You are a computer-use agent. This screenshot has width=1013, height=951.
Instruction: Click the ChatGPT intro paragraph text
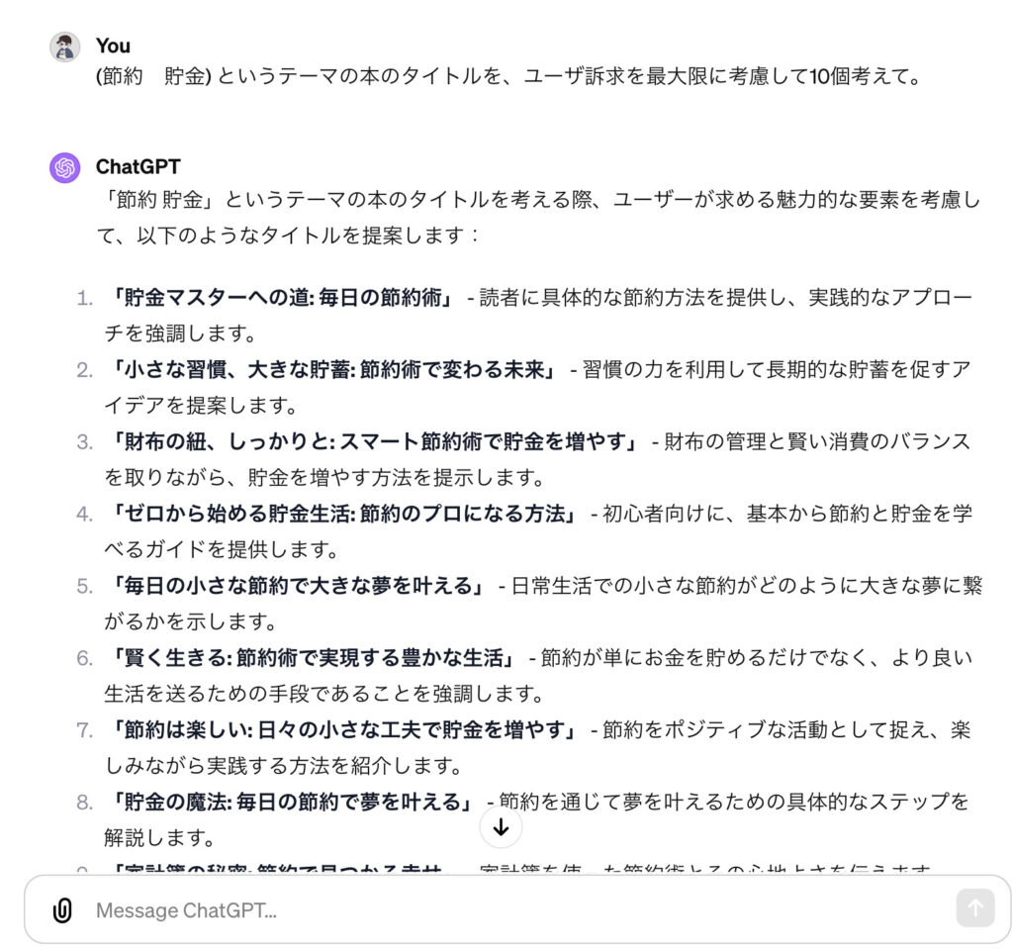[x=539, y=217]
